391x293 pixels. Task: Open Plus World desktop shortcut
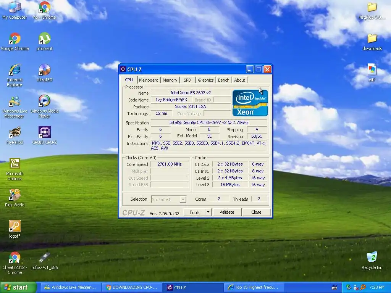click(x=15, y=198)
